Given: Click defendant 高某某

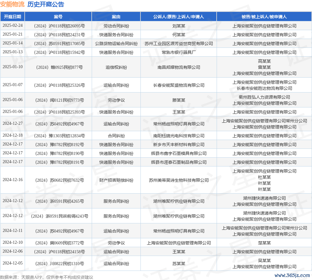Looking at the screenshot, I should (264, 61).
